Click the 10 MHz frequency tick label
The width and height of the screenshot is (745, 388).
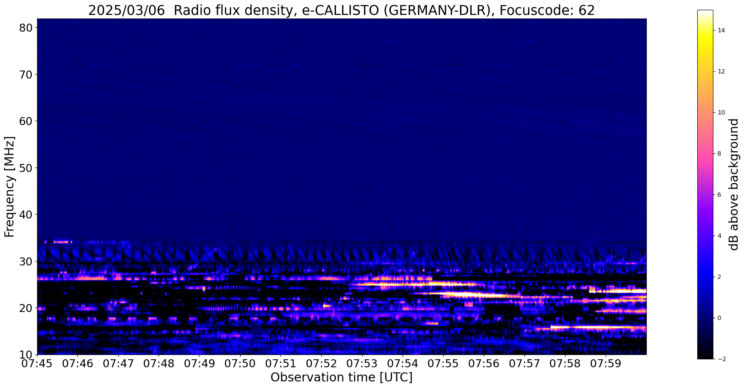(25, 355)
